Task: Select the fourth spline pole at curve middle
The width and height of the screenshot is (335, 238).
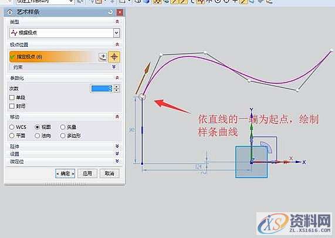Action: point(249,81)
